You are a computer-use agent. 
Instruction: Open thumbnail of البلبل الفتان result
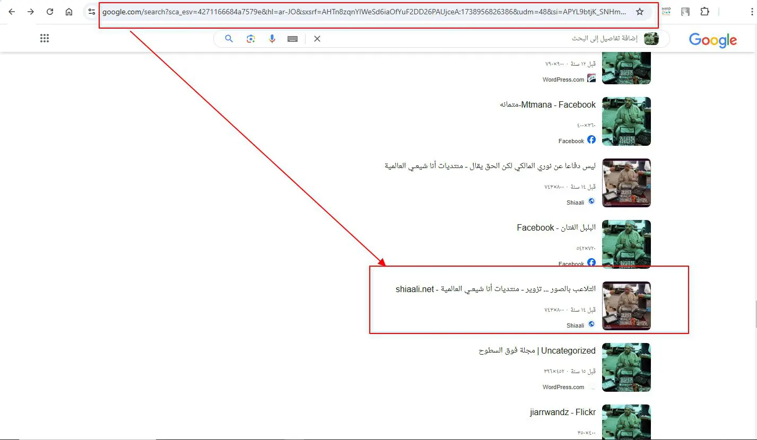[627, 244]
